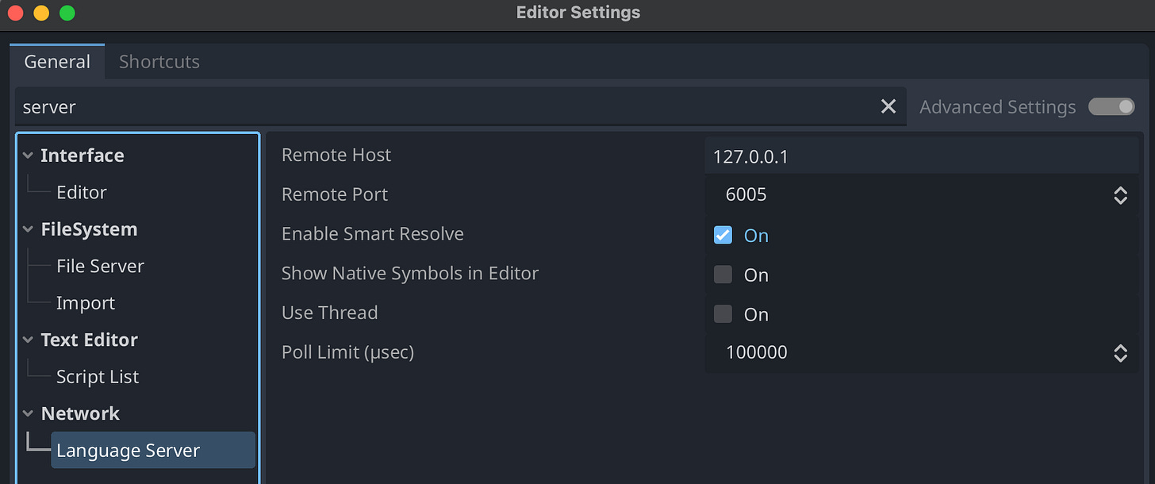
Task: Enable the Use Thread checkbox
Action: click(x=723, y=314)
